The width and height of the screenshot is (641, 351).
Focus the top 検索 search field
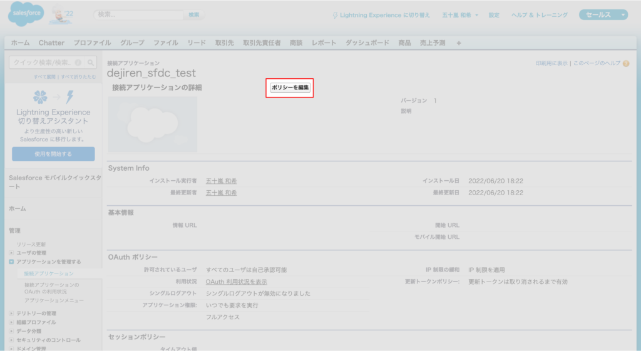tap(138, 14)
